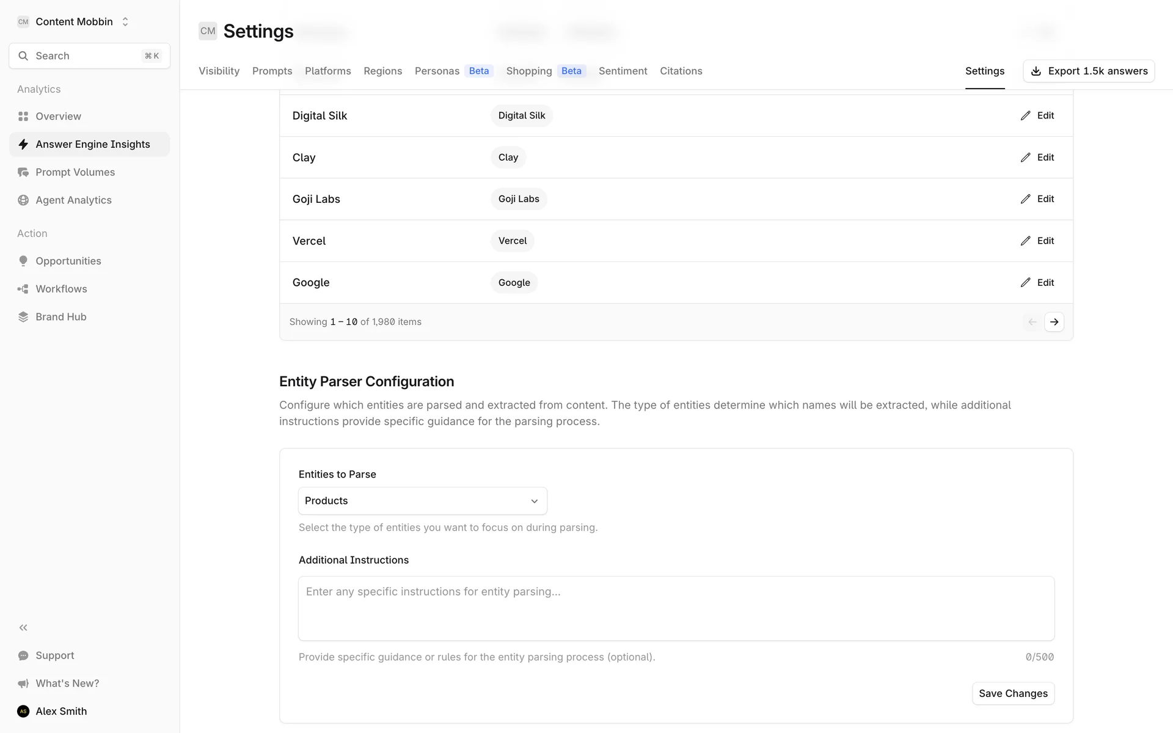Open the Citations tab
This screenshot has height=733, width=1173.
(681, 71)
